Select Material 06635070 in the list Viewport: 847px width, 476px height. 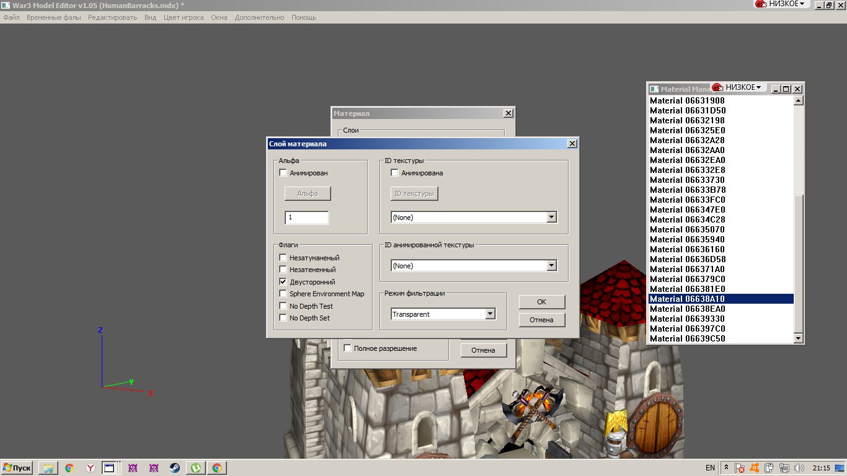721,229
